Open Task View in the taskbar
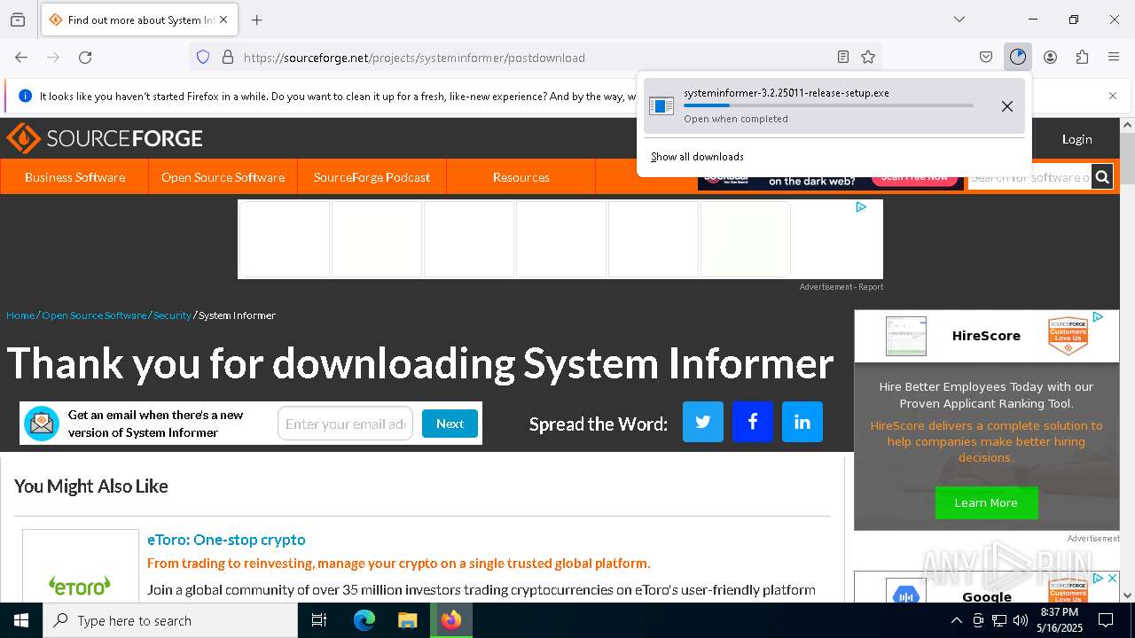1135x638 pixels. tap(319, 620)
